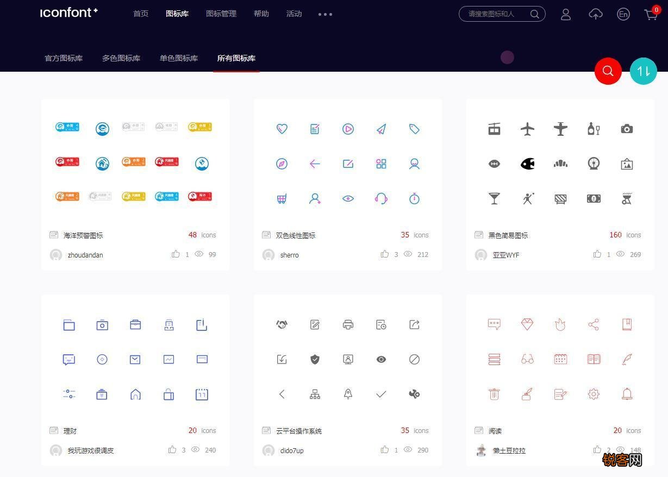Open 活动 in top navigation
Viewport: 668px width, 477px height.
click(294, 14)
